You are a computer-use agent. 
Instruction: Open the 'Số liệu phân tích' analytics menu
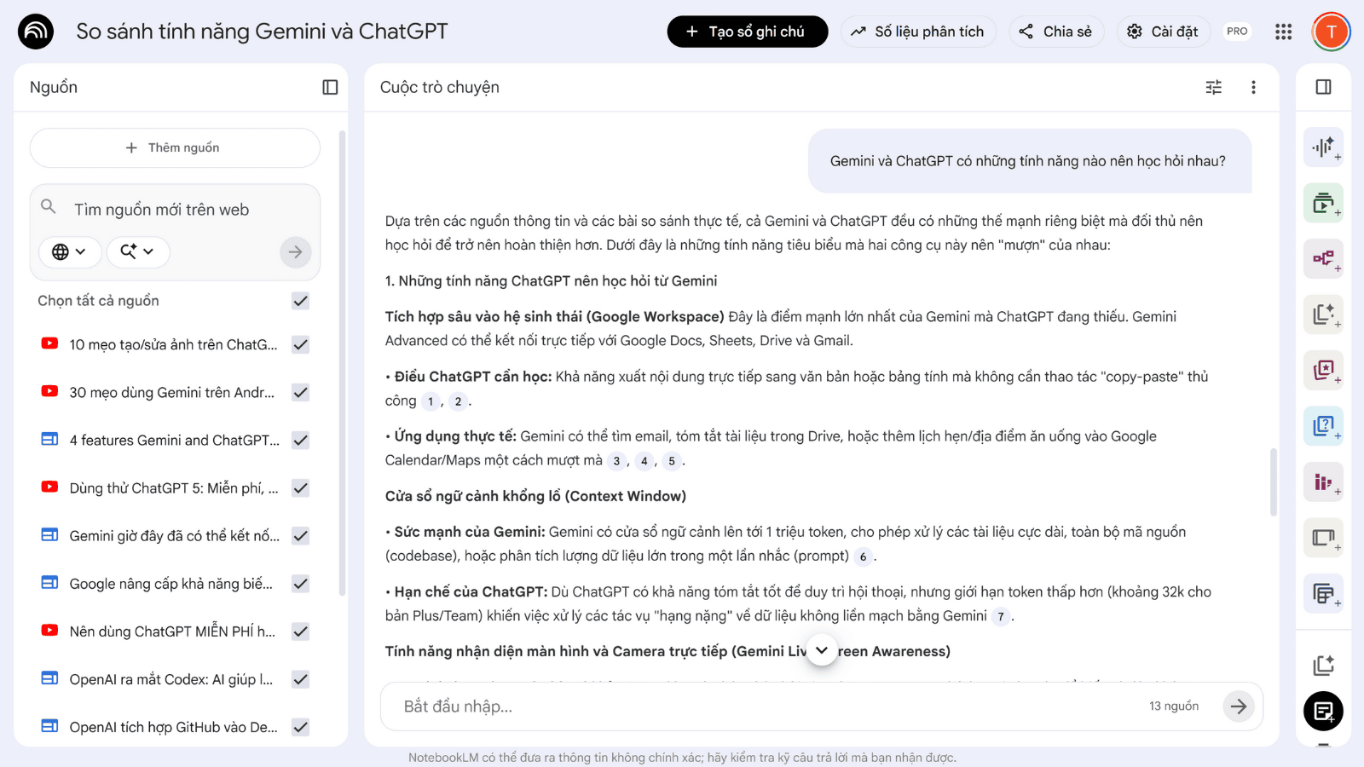pos(917,32)
